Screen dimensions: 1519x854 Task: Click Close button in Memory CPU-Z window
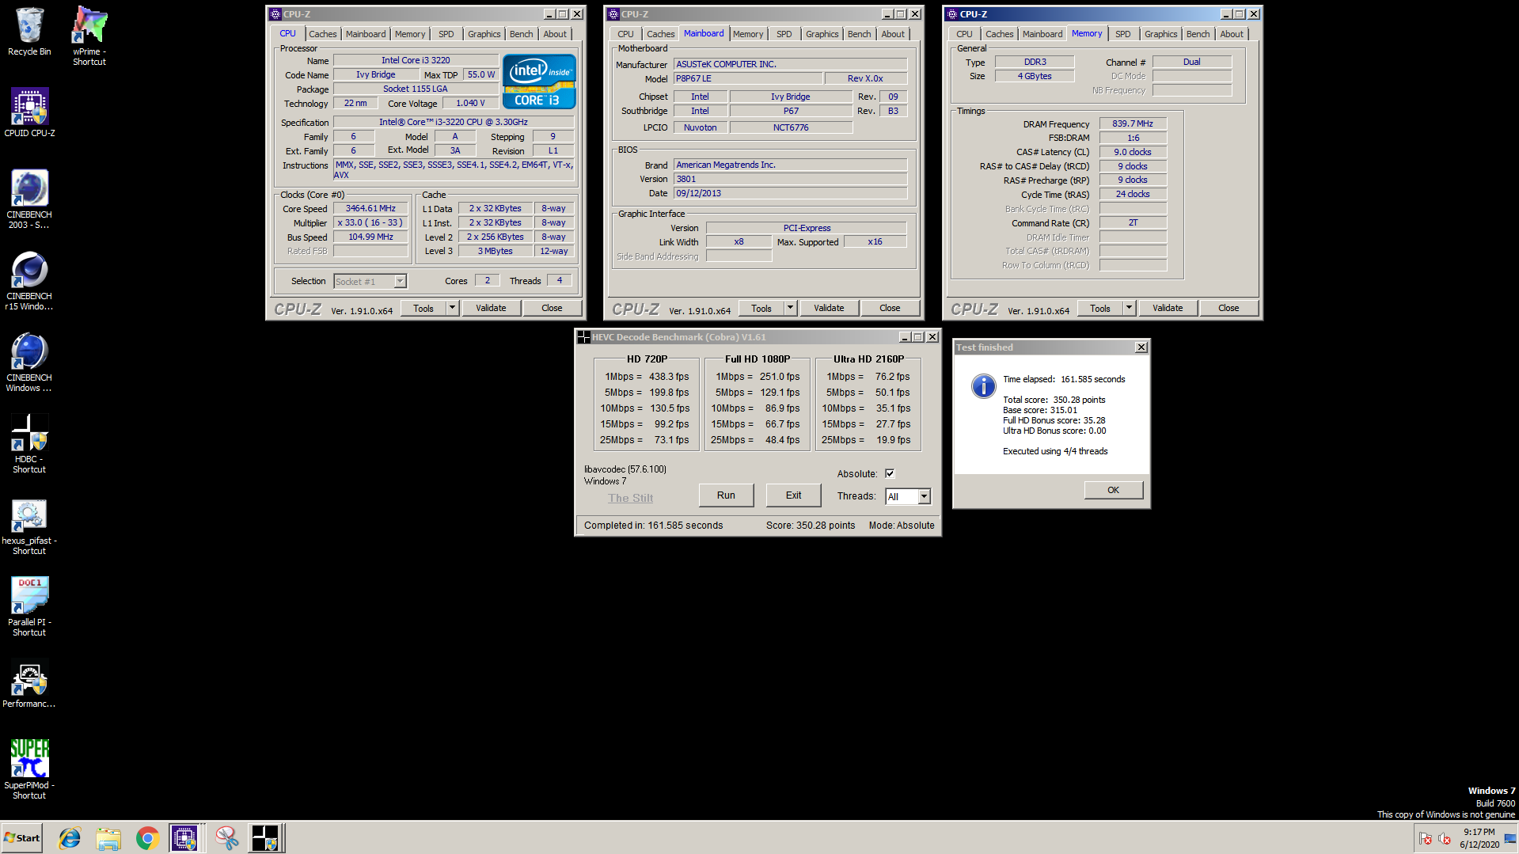pyautogui.click(x=1228, y=308)
